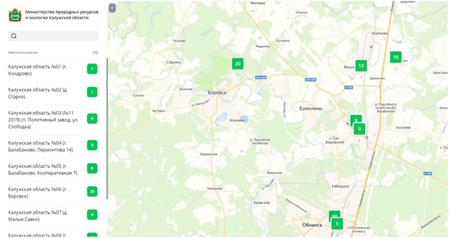Open station №01 г. Кондрово
This screenshot has height=239, width=450.
(53, 70)
